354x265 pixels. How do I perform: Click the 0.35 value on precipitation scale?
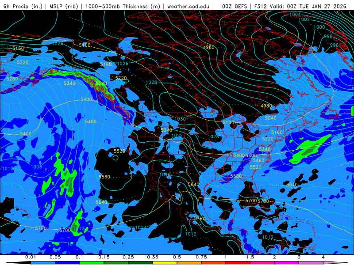(x=153, y=257)
